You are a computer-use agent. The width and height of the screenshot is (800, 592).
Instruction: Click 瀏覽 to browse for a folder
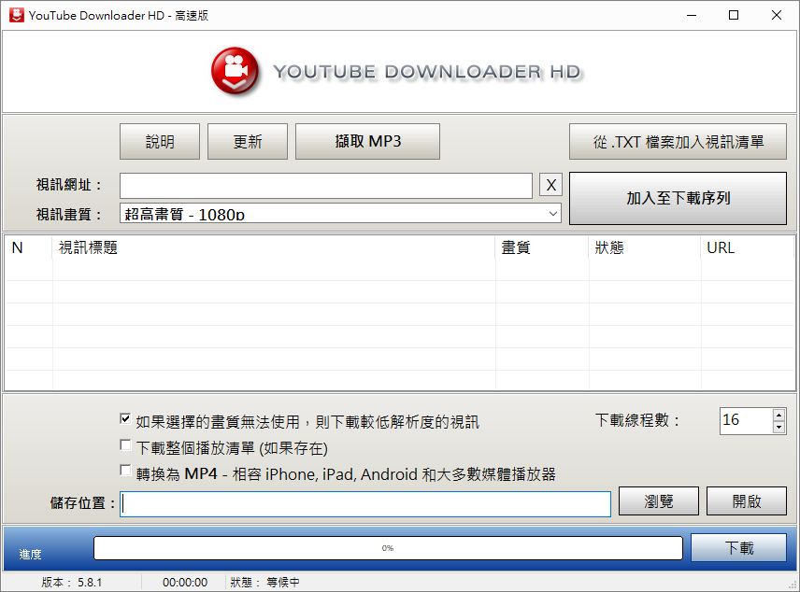tap(659, 500)
